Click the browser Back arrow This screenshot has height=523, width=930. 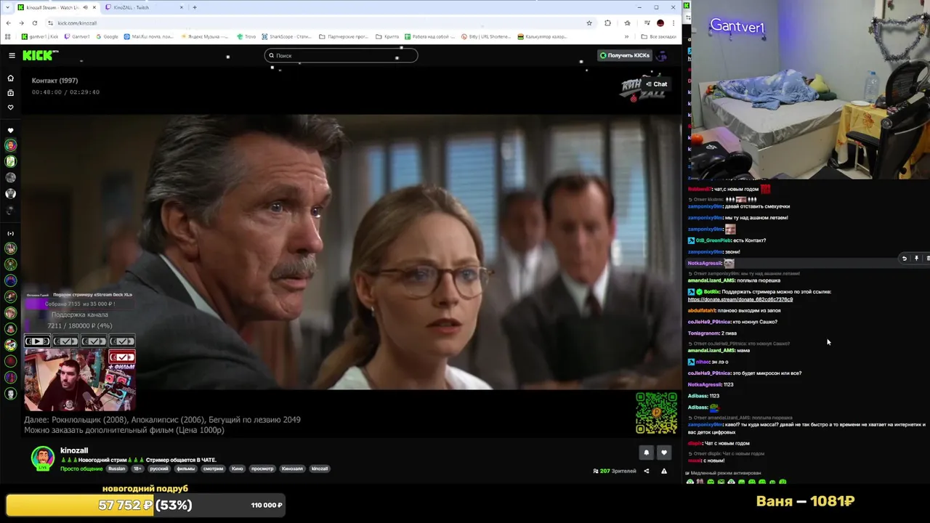pos(8,23)
